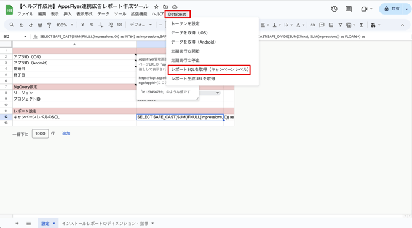The width and height of the screenshot is (412, 228).
Task: Click the create filter icon
Action: point(340,25)
